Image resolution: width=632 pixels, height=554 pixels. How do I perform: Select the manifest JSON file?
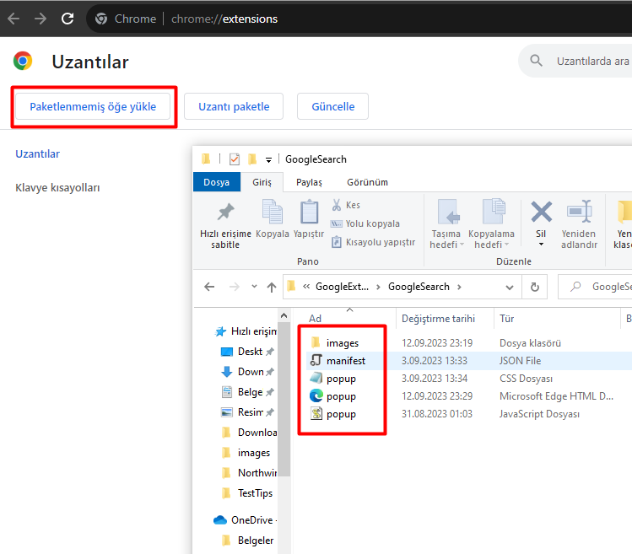345,361
